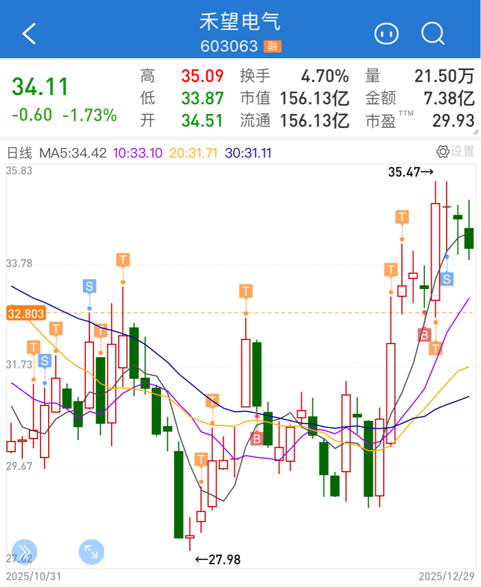Open the assistant robot face icon
Viewport: 481px width, 587px height.
386,34
